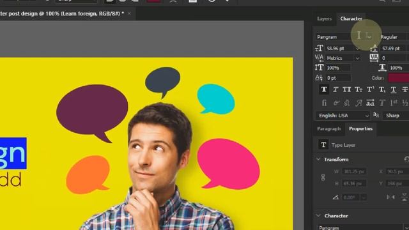The image size is (409, 230).
Task: Click the X position transform field
Action: click(x=397, y=171)
